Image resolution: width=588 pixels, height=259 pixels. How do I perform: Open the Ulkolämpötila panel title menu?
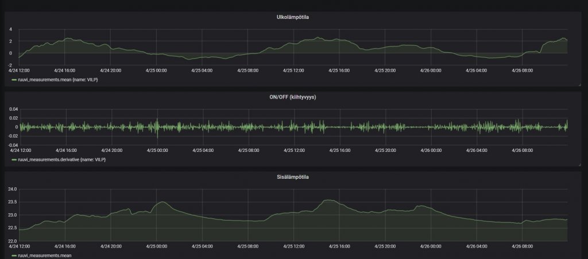tap(293, 17)
